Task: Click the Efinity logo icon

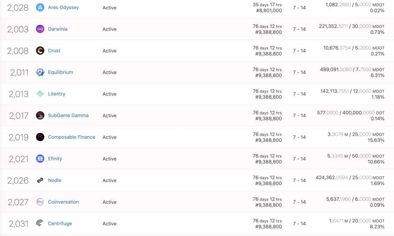Action: click(x=40, y=159)
